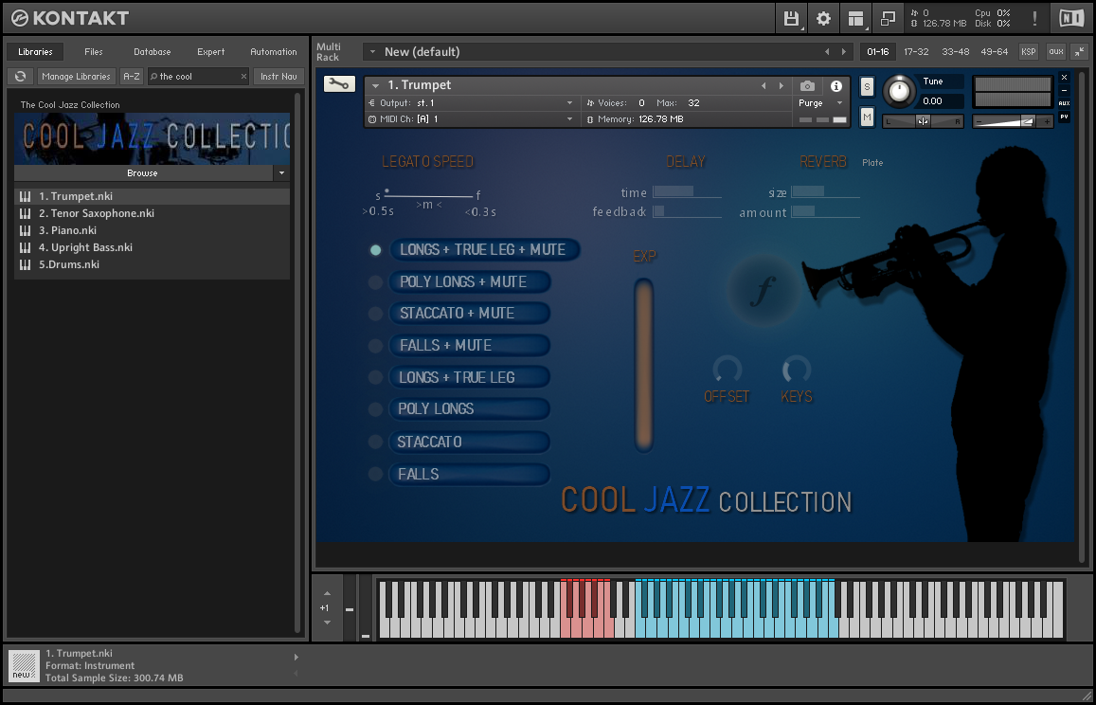Viewport: 1096px width, 705px height.
Task: Select FALLS articulation
Action: point(470,474)
